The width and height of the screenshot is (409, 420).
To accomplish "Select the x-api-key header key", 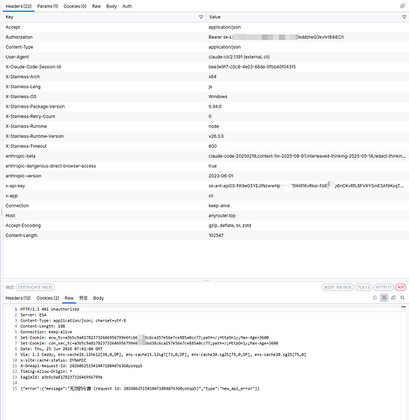I will click(15, 186).
